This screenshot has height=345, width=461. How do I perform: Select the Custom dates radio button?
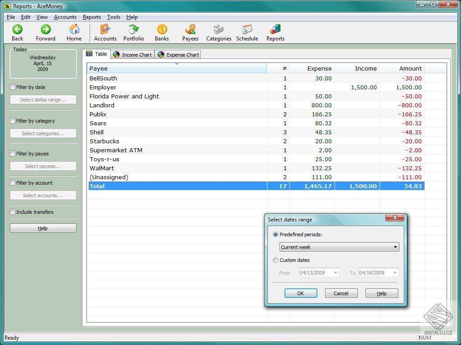tap(276, 260)
